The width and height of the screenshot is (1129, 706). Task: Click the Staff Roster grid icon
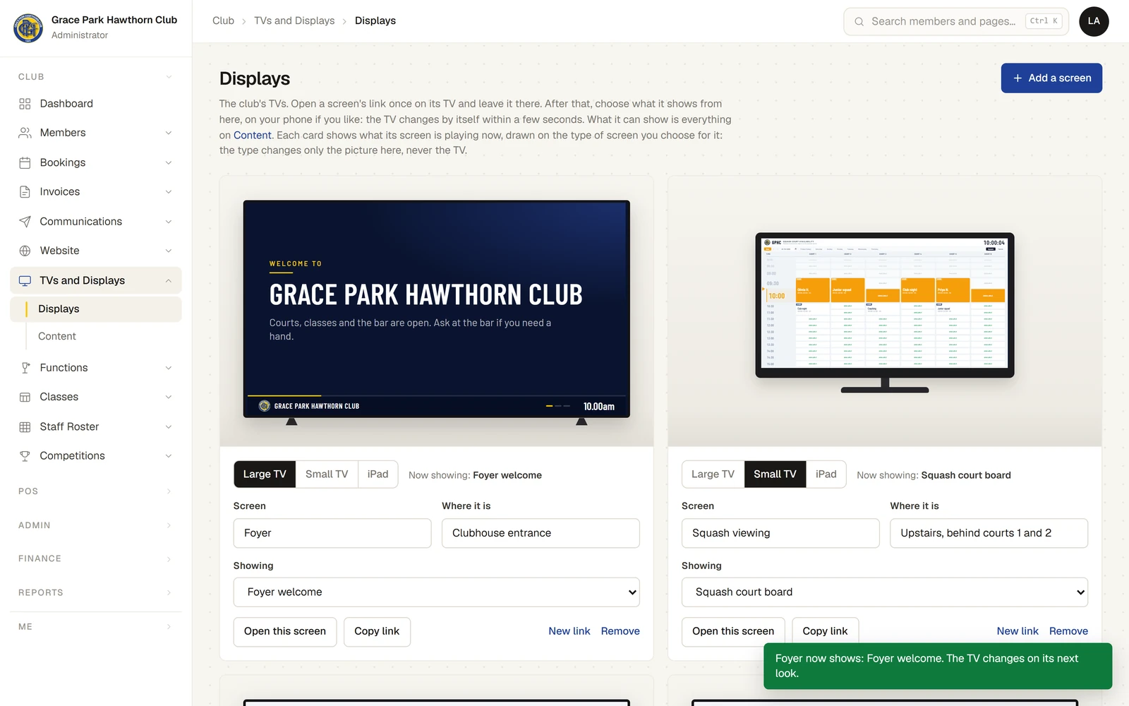pos(25,426)
